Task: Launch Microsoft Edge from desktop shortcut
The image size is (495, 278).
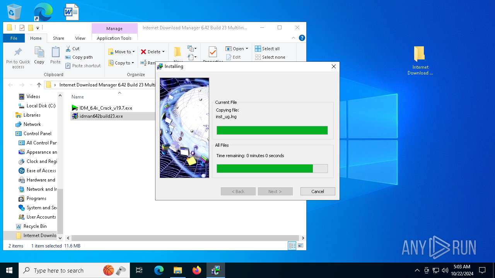Action: click(x=43, y=12)
